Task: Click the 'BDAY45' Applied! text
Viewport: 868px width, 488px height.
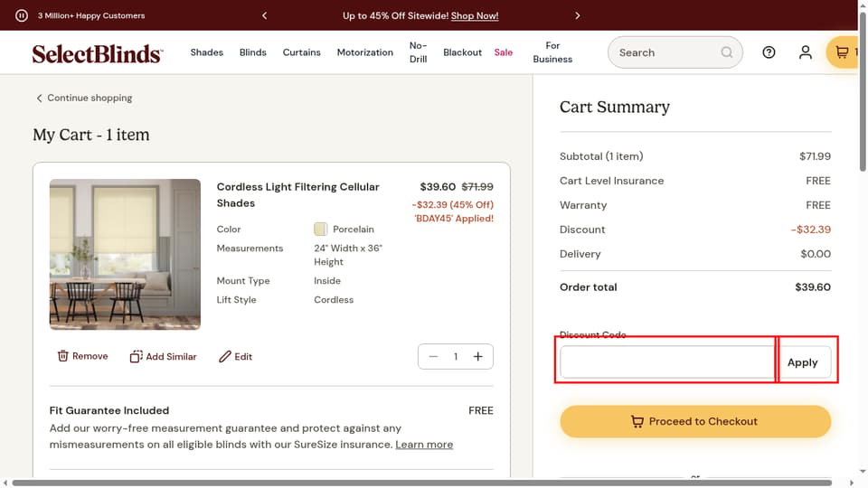Action: (x=454, y=219)
